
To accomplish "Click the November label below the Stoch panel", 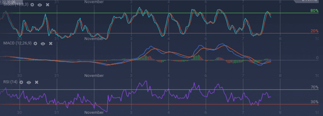I will [94, 39].
